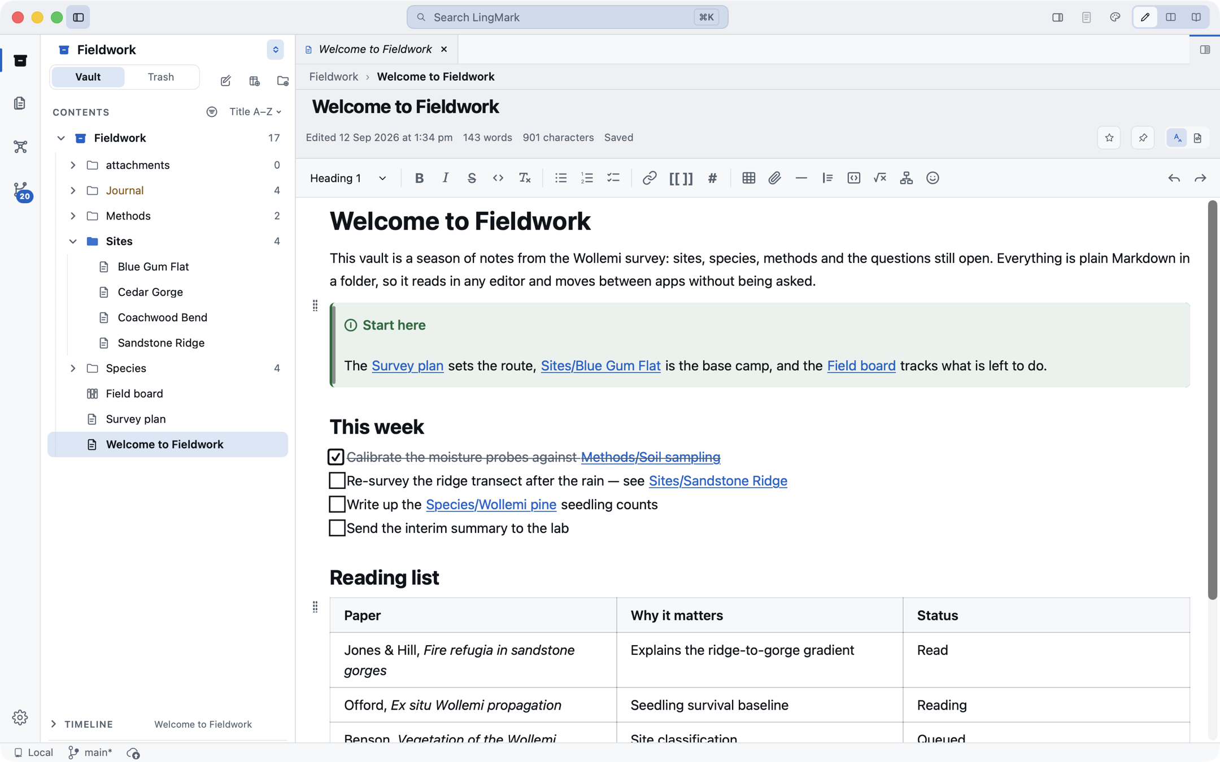The height and width of the screenshot is (762, 1220).
Task: Open the Title A–Z sort dropdown
Action: pos(255,112)
